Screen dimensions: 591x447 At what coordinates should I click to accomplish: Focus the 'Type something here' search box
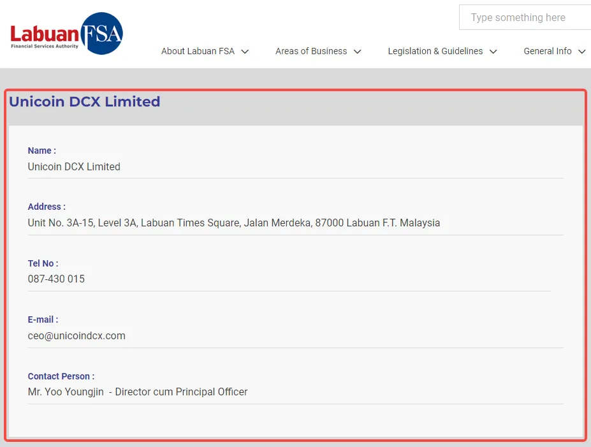coord(525,17)
